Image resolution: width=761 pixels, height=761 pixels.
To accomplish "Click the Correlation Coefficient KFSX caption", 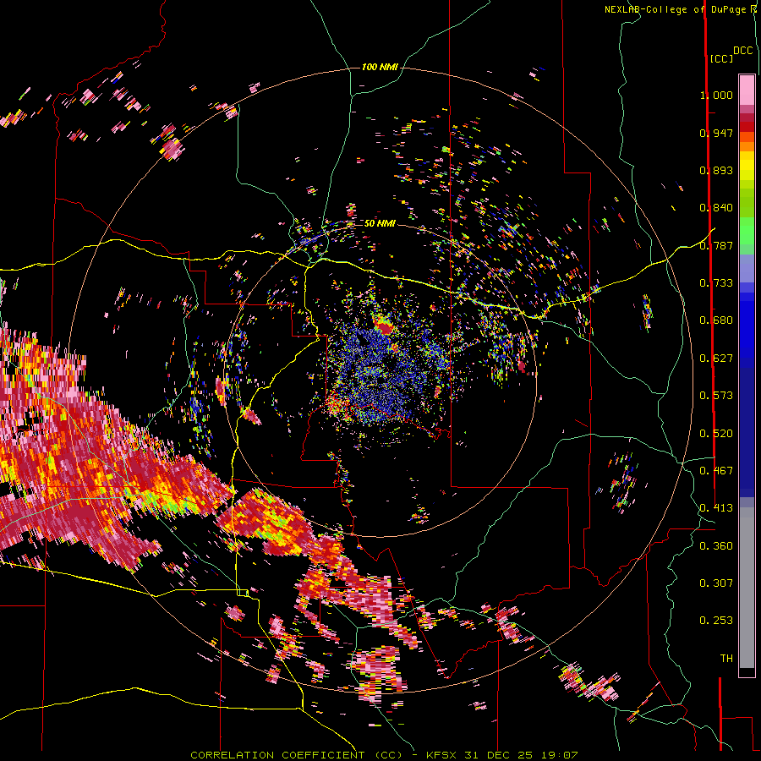I will coord(384,755).
